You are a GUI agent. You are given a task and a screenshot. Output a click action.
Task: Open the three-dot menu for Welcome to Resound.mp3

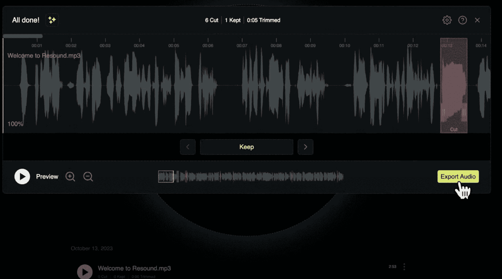coord(404,267)
